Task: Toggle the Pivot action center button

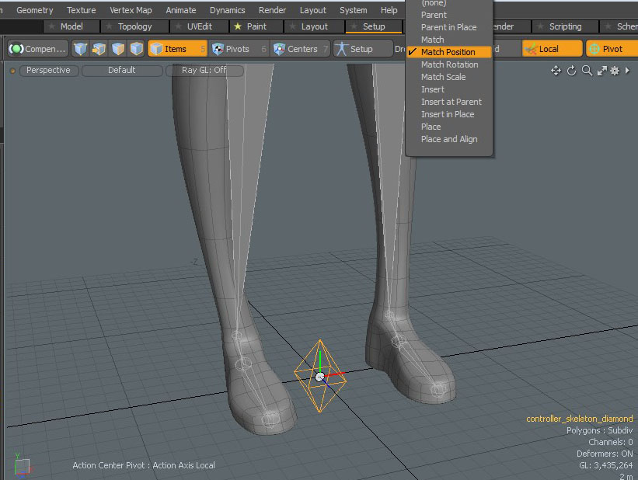Action: 612,49
